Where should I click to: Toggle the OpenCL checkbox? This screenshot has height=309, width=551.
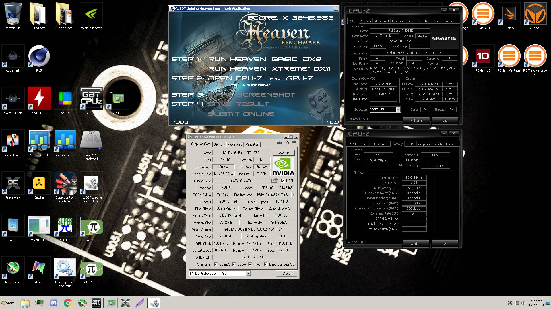click(x=216, y=264)
